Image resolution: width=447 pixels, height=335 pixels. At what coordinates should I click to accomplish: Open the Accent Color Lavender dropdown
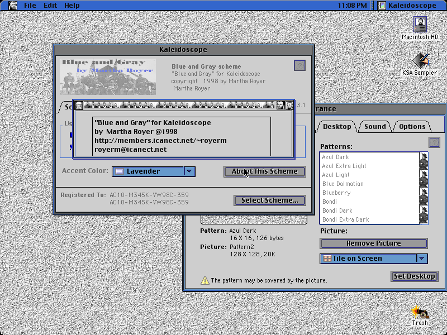coord(154,171)
